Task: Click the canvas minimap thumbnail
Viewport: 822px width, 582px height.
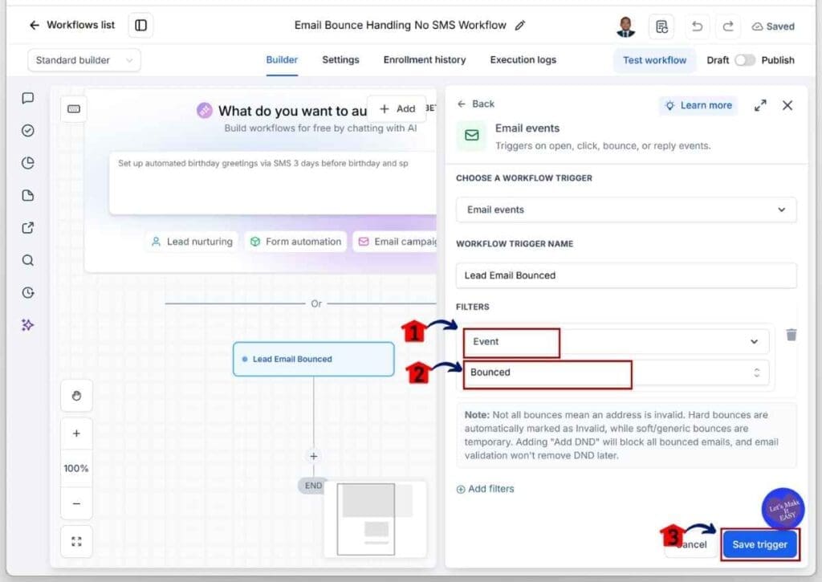Action: point(375,519)
